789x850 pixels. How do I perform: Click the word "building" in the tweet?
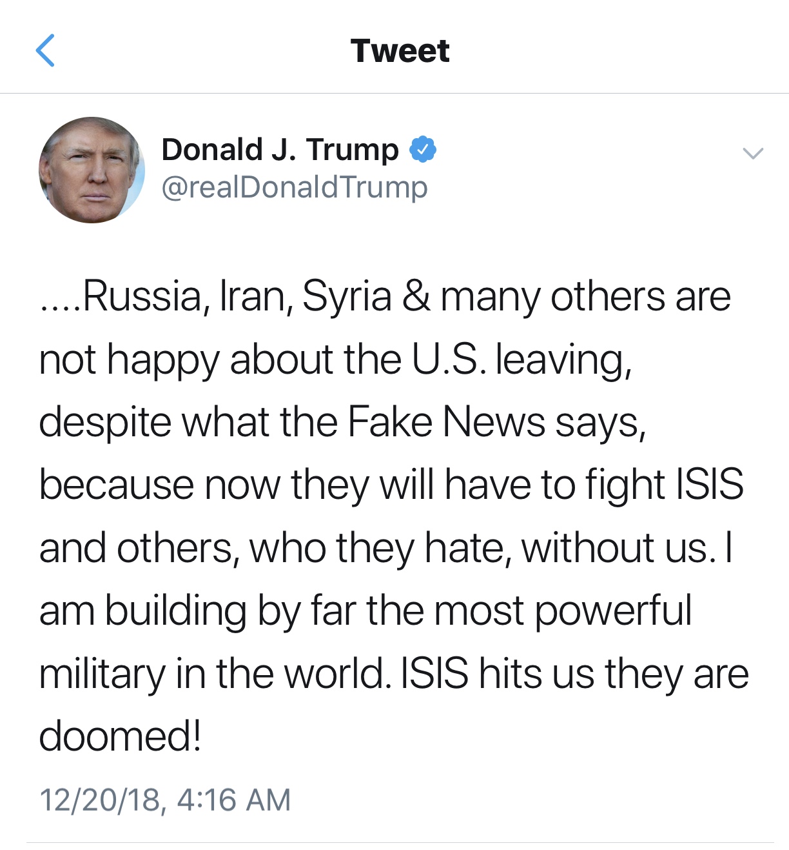point(175,611)
